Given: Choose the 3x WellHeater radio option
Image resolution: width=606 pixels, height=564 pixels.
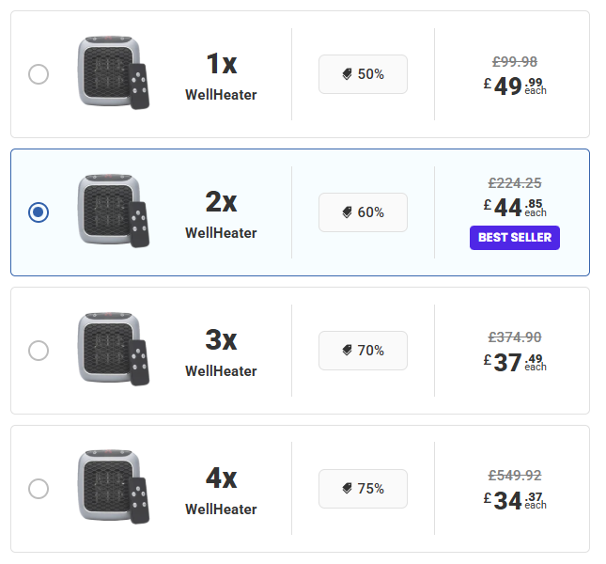Looking at the screenshot, I should [x=39, y=351].
